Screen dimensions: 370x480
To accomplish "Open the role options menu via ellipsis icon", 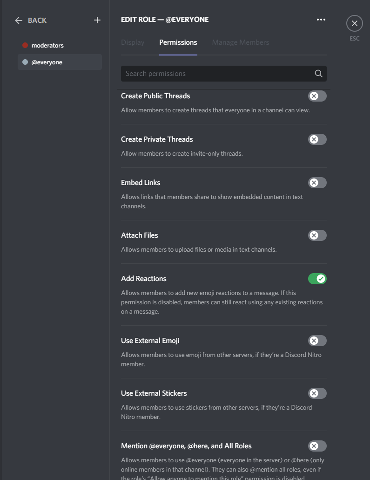I will pyautogui.click(x=321, y=20).
